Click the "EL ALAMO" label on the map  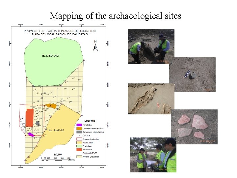56,130
